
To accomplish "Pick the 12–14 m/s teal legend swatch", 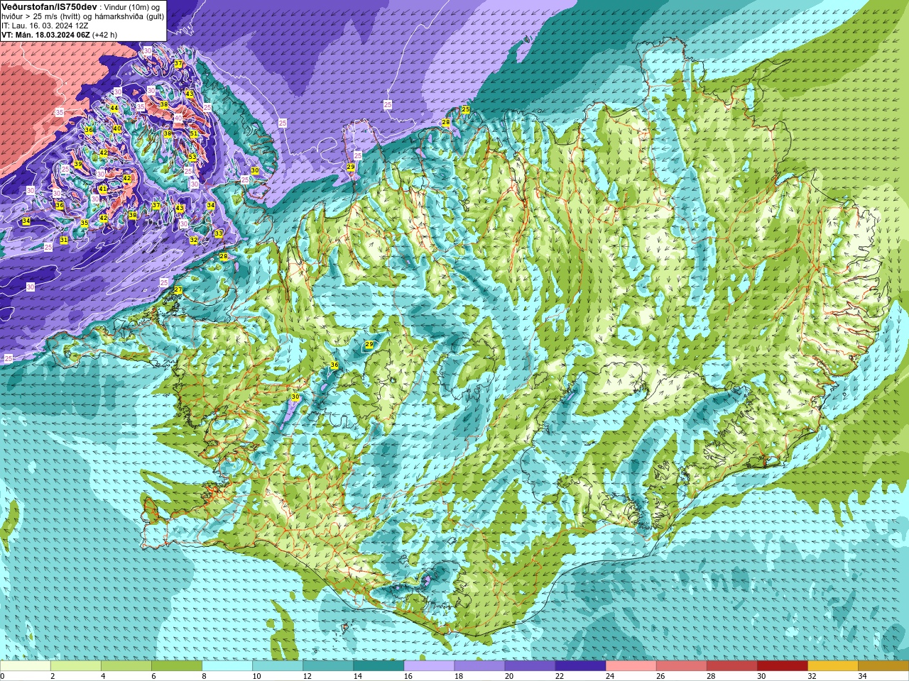I will point(328,666).
